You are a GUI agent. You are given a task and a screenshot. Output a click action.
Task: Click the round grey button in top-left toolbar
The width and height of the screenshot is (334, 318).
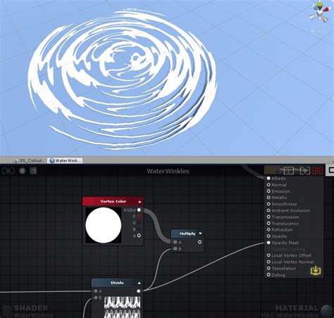pyautogui.click(x=23, y=171)
